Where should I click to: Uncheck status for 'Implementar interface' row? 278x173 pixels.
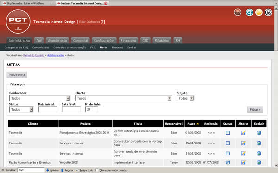coord(227,162)
